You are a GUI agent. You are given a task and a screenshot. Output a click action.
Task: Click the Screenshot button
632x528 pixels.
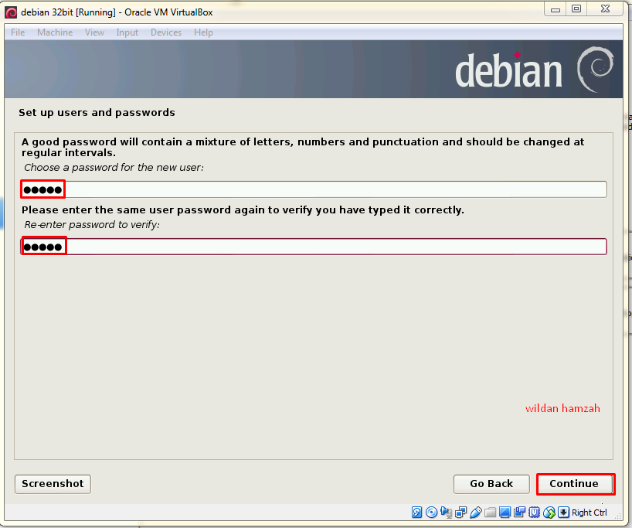(x=52, y=483)
